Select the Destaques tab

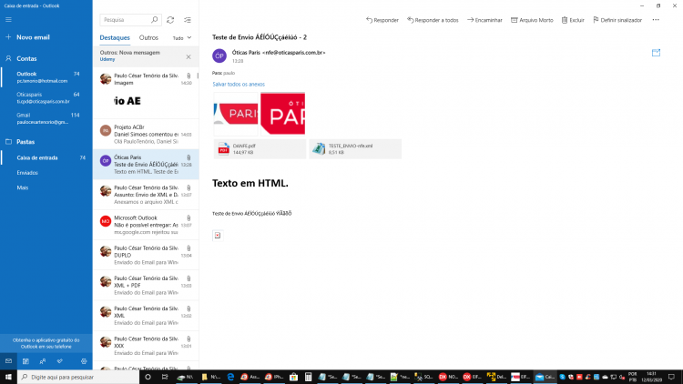(x=115, y=38)
